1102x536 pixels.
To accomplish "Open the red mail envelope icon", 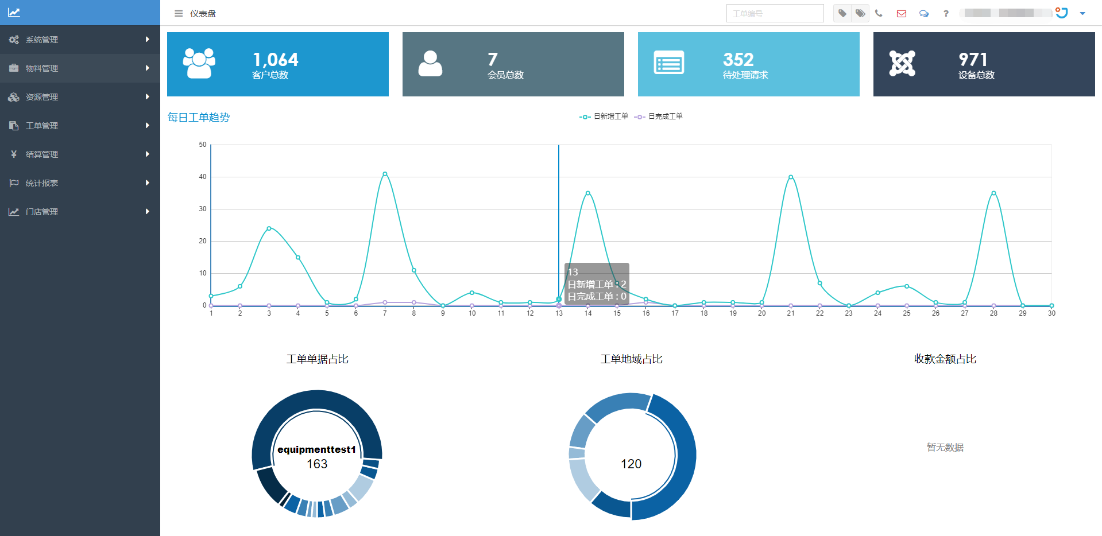I will click(902, 13).
